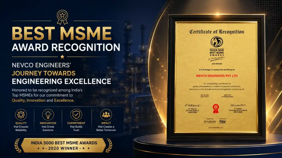282x158 pixels.
Task: Click the lion logo on the certificate
Action: pyautogui.click(x=217, y=42)
